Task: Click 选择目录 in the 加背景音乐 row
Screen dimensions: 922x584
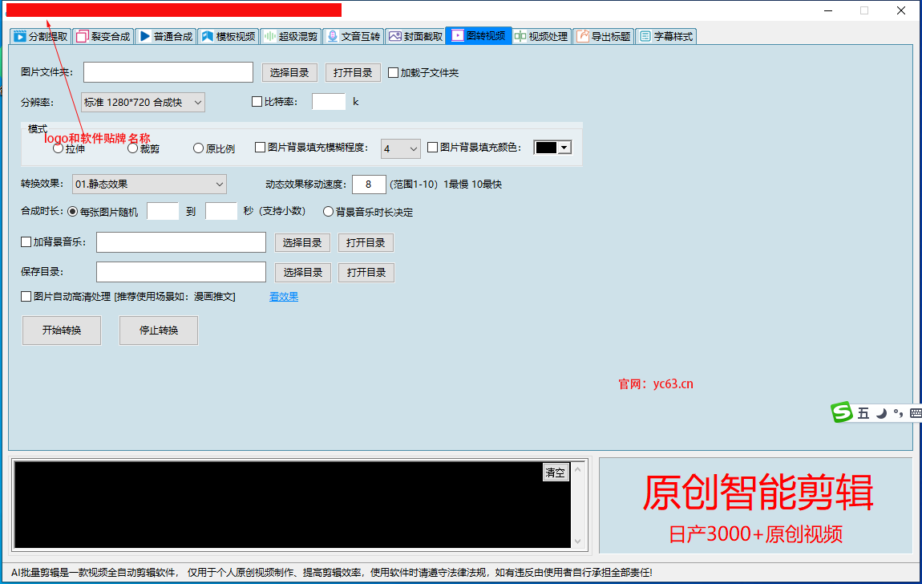Action: [302, 242]
